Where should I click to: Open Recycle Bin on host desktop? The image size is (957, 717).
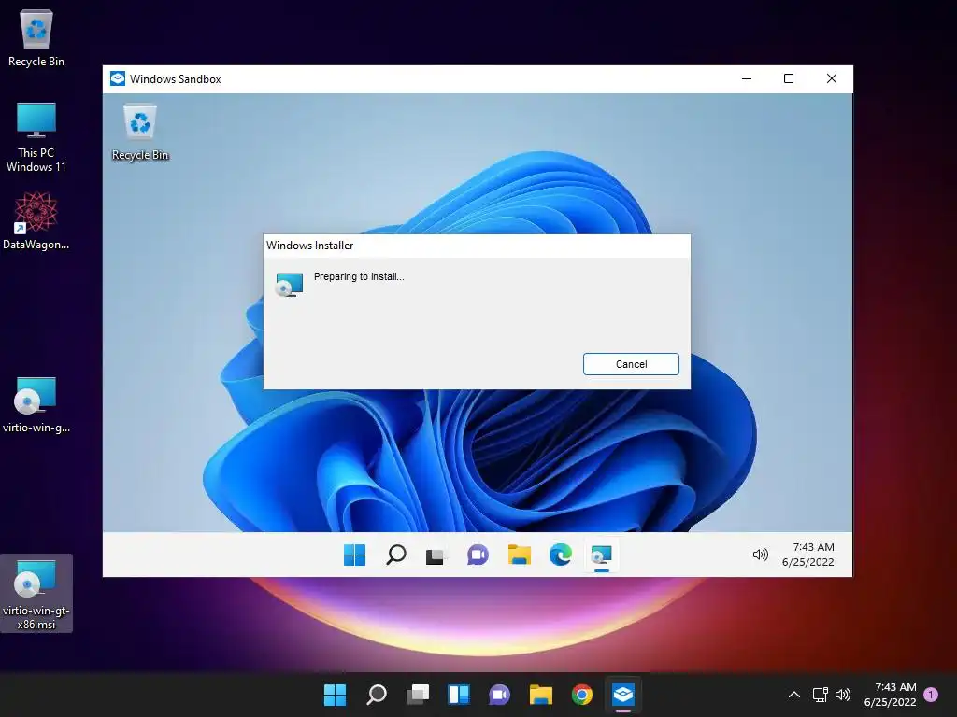point(36,37)
